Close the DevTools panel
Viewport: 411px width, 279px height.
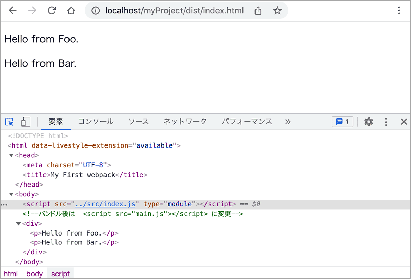[404, 122]
